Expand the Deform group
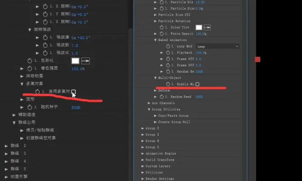This screenshot has width=302, height=181. (x=155, y=90)
